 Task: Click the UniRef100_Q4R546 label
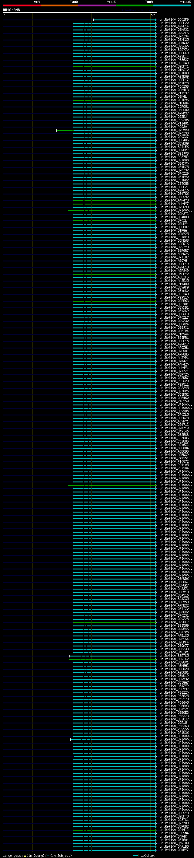pyautogui.click(x=174, y=629)
